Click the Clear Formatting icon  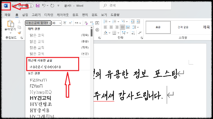[x=86, y=23]
